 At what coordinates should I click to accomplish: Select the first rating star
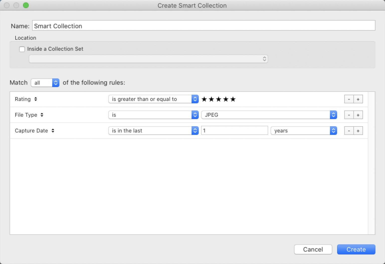204,99
